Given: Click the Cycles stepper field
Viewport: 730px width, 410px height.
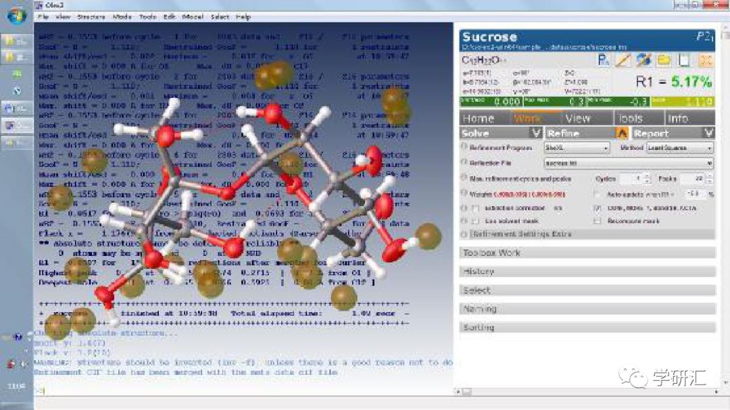Looking at the screenshot, I should click(x=633, y=178).
